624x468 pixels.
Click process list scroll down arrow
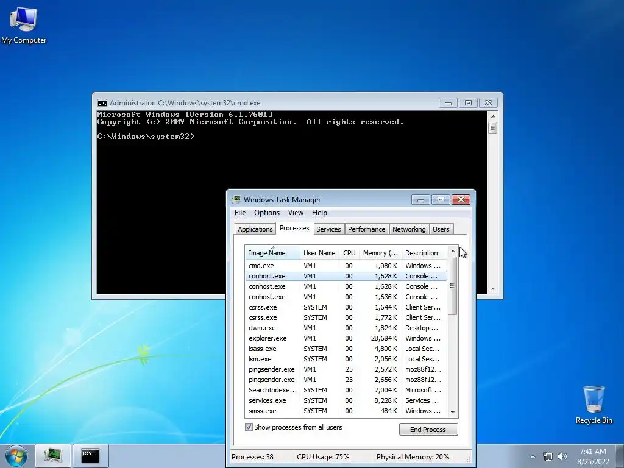click(x=453, y=413)
